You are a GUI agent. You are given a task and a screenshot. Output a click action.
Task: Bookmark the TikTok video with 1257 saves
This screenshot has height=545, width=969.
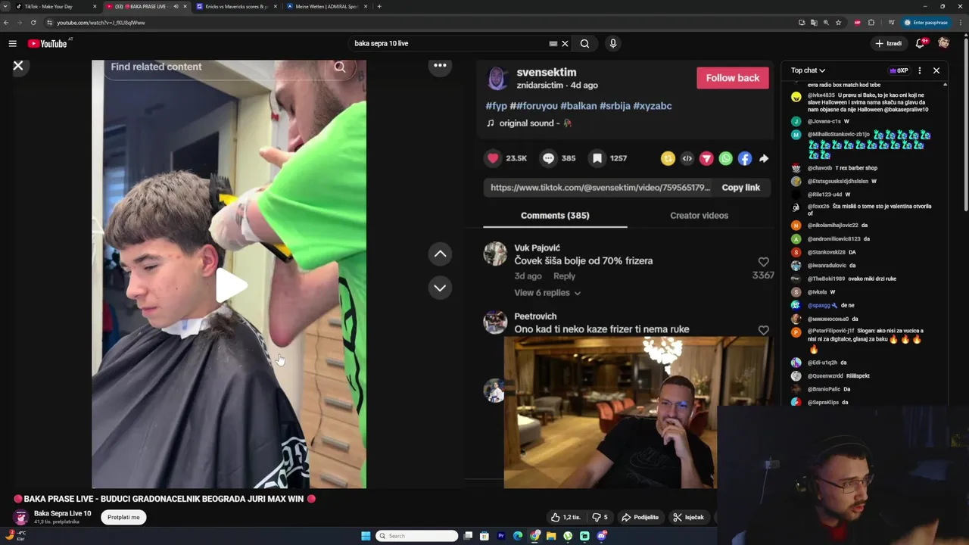pyautogui.click(x=597, y=158)
